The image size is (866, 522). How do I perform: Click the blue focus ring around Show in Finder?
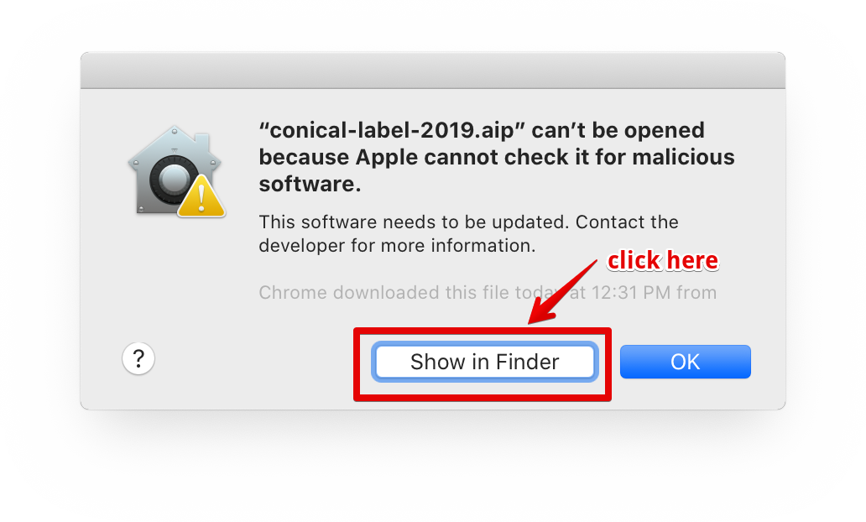[484, 344]
